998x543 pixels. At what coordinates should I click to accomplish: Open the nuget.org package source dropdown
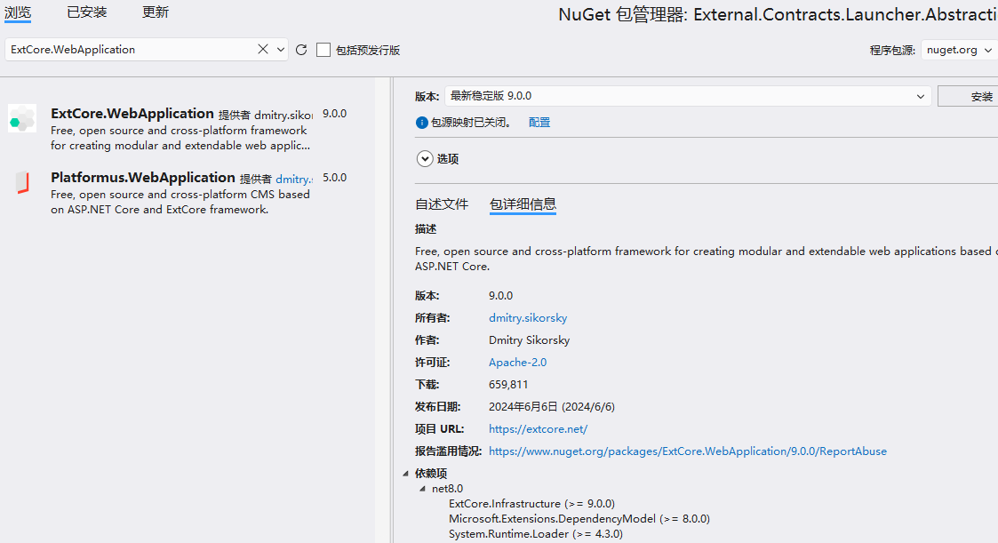pos(958,50)
